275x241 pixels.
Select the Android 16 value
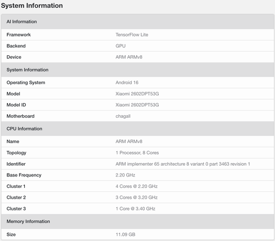(x=127, y=83)
